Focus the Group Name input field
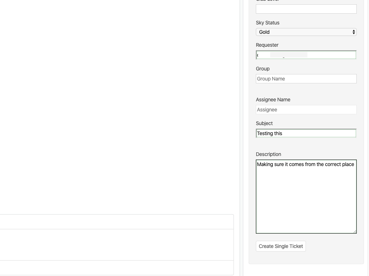Screen dimensions: 369x276 pyautogui.click(x=306, y=79)
